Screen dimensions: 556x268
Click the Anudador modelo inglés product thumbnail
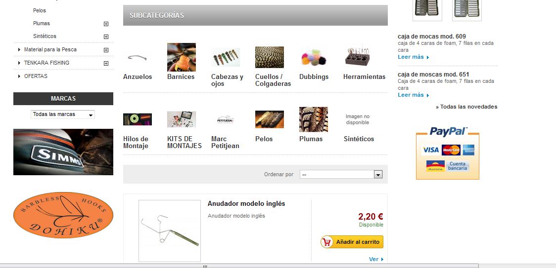tap(170, 231)
